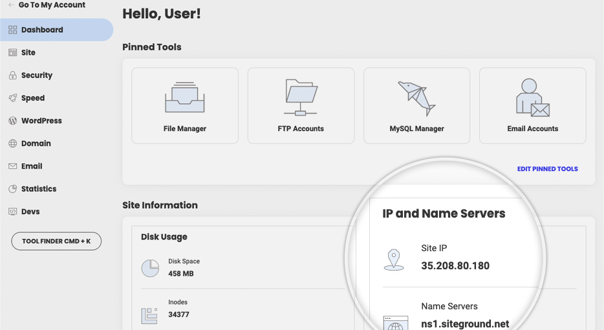Click the Disk Space label
604x330 pixels.
tap(184, 261)
